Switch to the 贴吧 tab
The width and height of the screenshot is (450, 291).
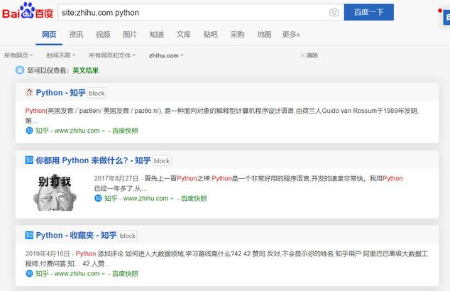210,35
